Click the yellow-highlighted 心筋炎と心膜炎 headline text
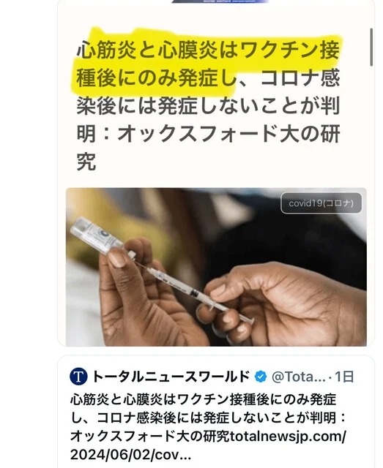The image size is (383, 468). [x=146, y=50]
